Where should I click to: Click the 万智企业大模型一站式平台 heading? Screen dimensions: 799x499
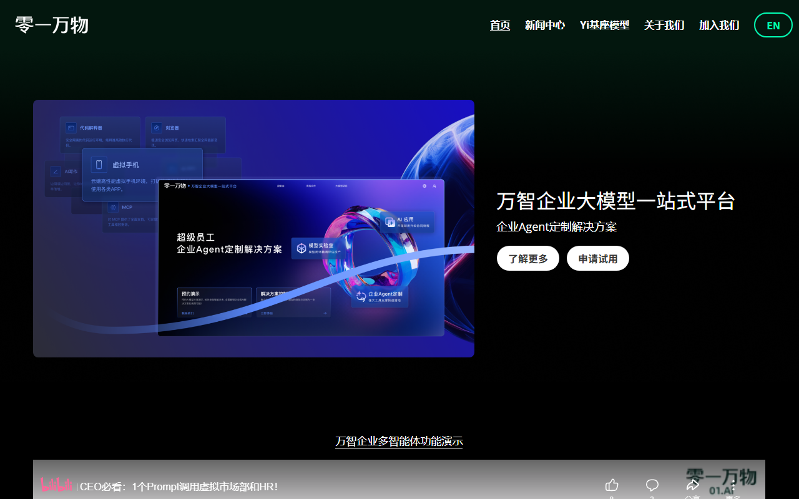(x=616, y=201)
